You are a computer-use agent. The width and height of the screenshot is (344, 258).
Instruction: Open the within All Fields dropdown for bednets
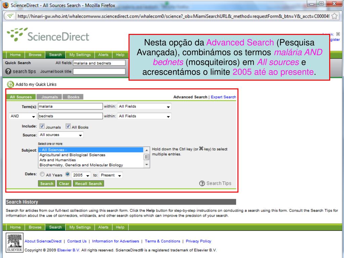coord(144,116)
